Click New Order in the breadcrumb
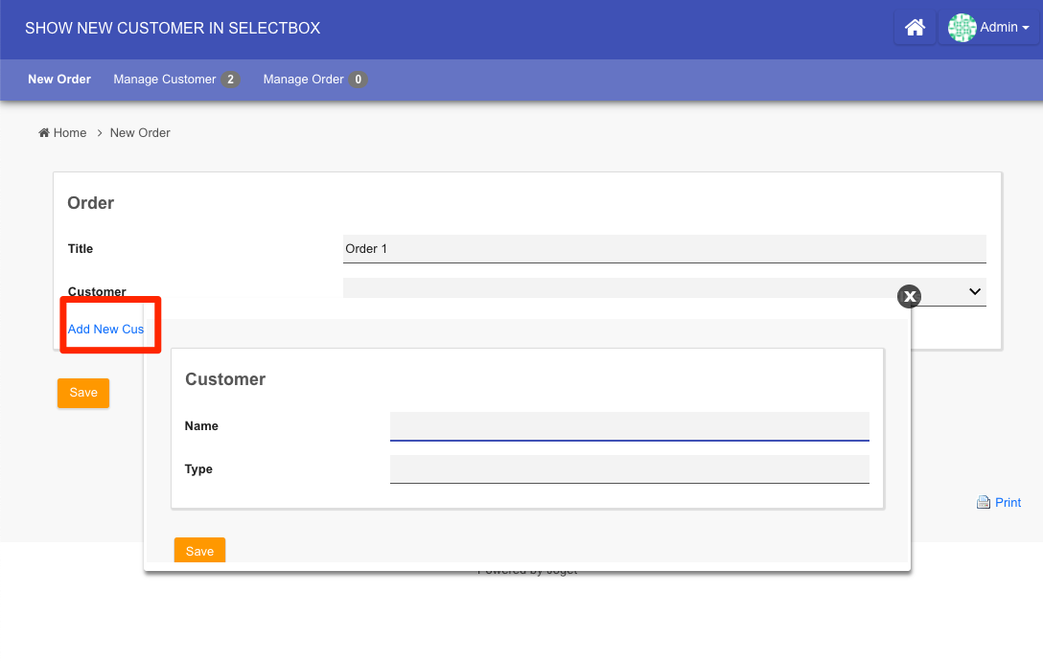Viewport: 1043px width, 661px height. [x=140, y=133]
